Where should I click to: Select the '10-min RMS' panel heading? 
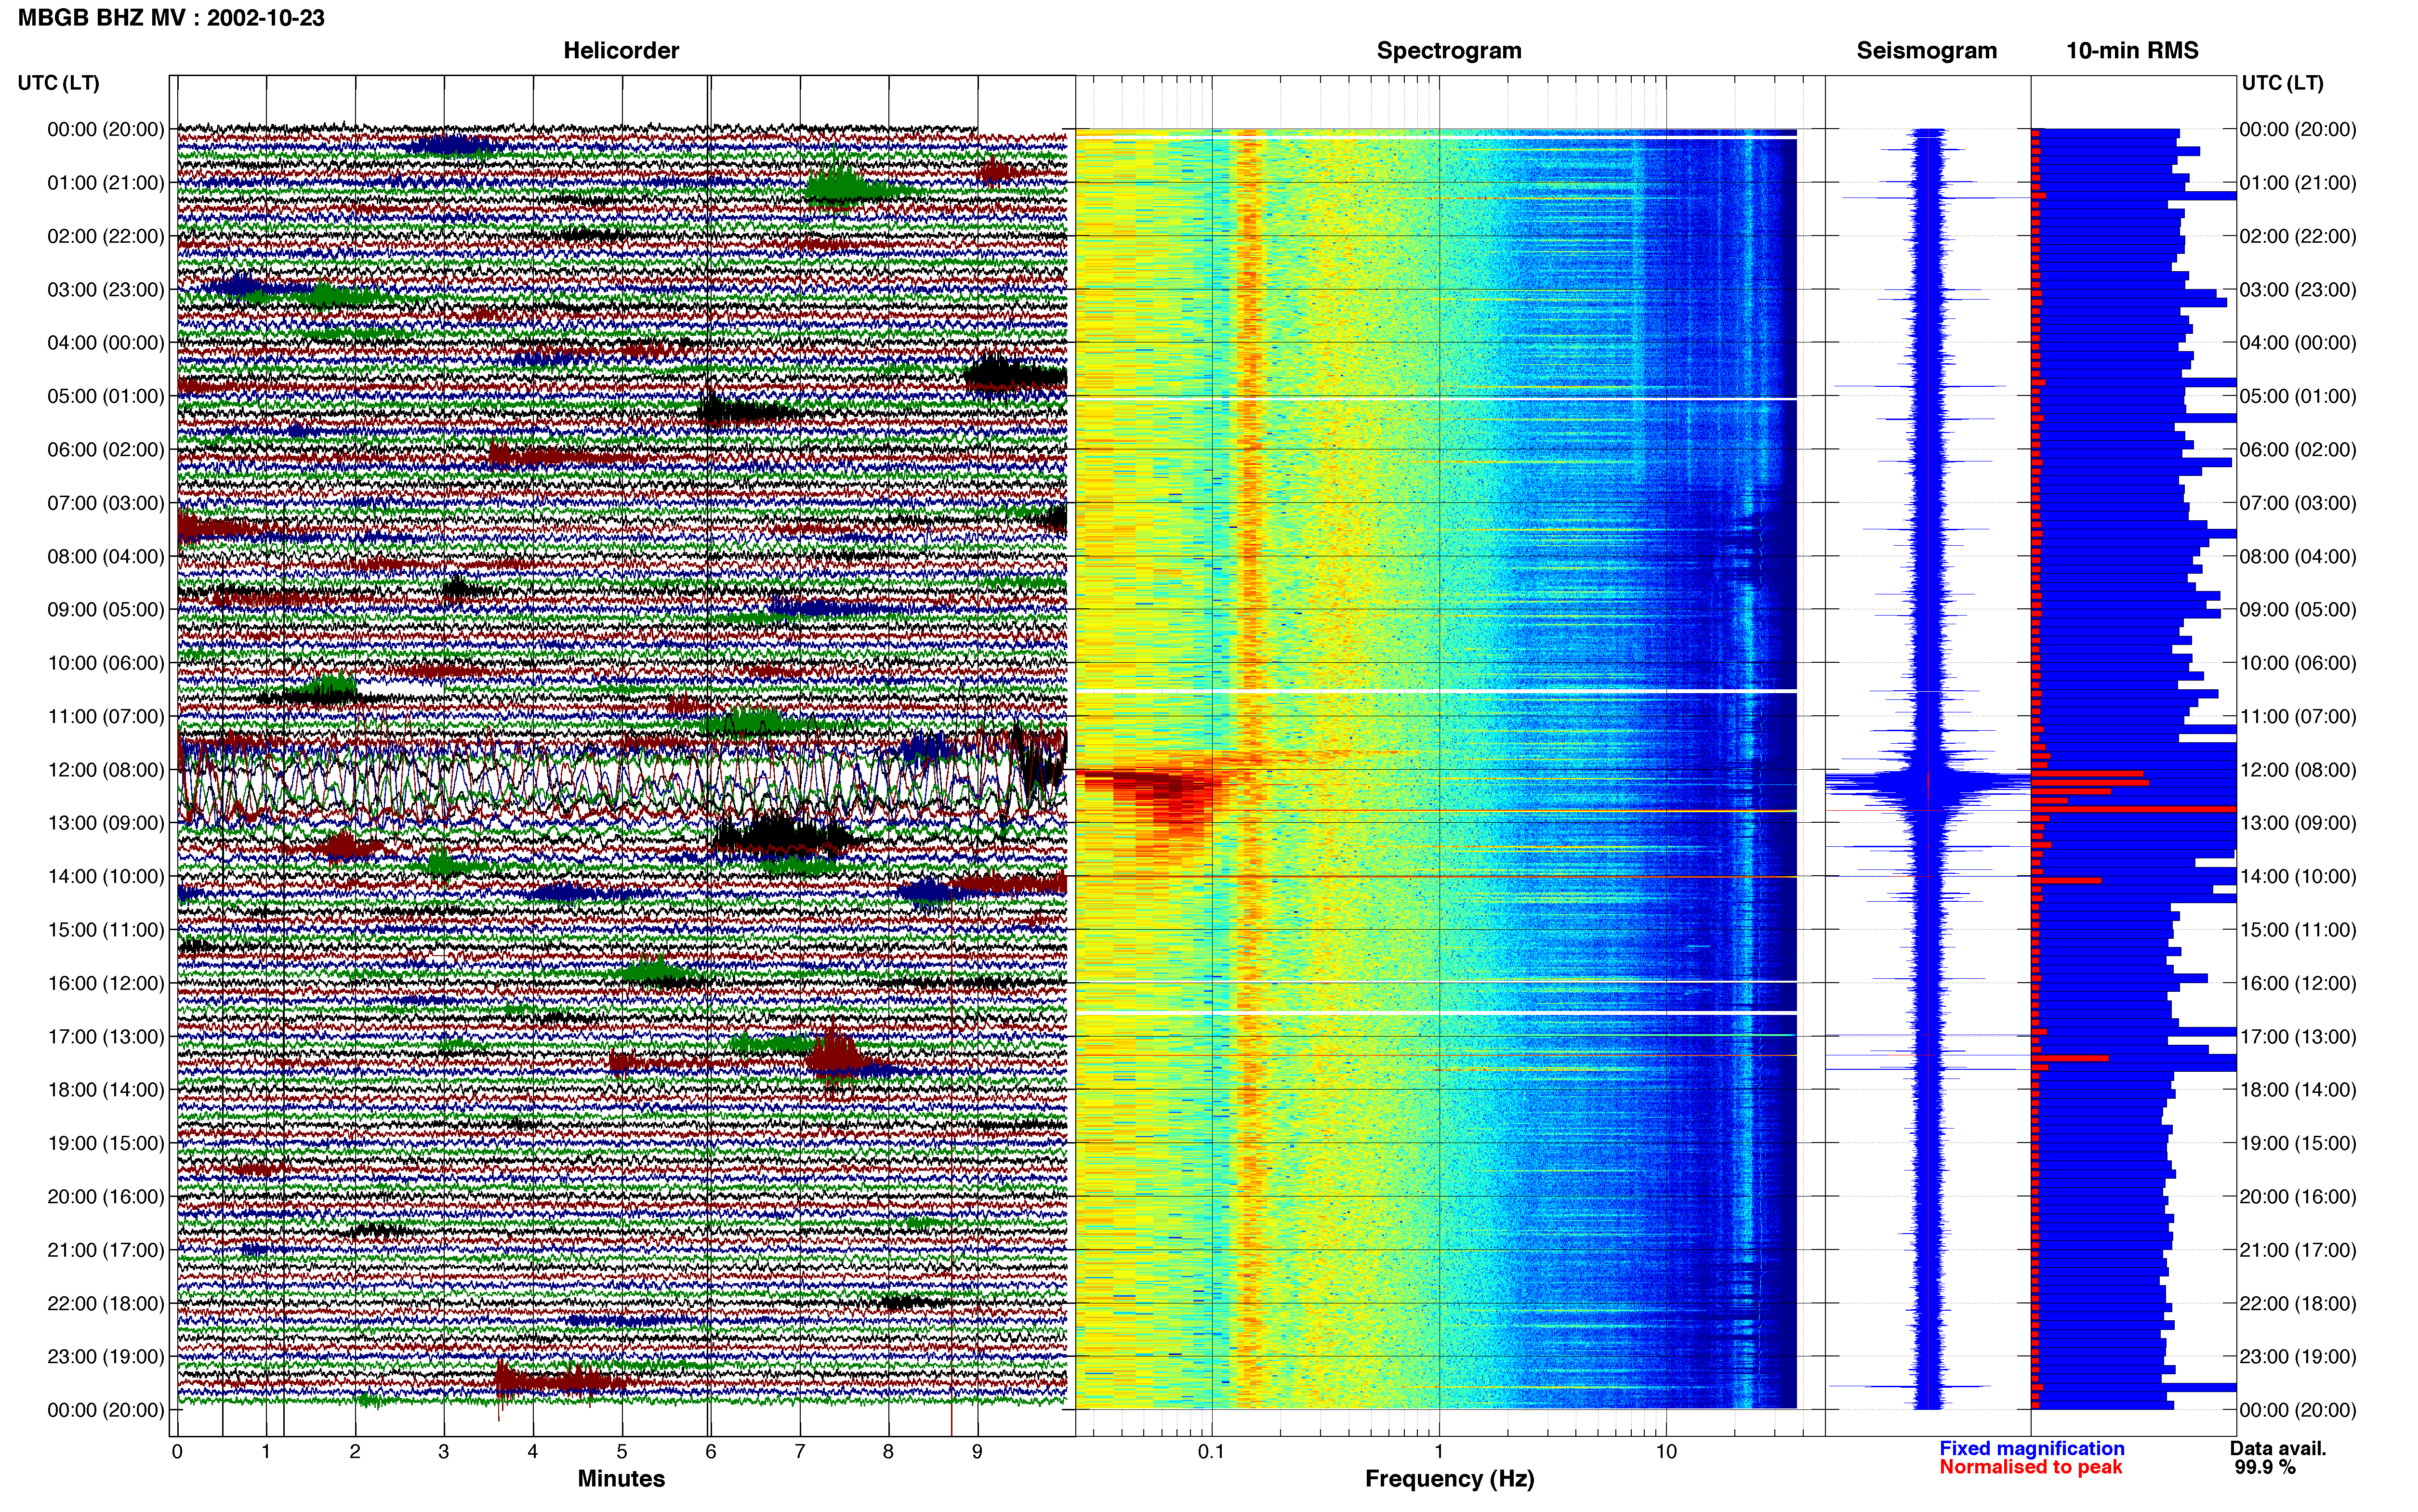tap(2132, 50)
